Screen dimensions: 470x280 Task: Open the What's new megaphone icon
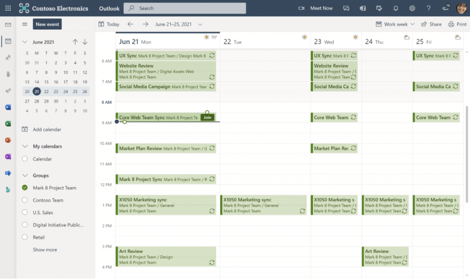click(x=446, y=8)
